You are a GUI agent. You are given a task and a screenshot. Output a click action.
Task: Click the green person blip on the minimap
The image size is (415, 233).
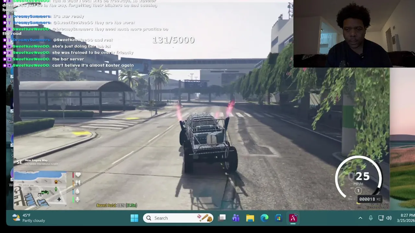click(56, 189)
